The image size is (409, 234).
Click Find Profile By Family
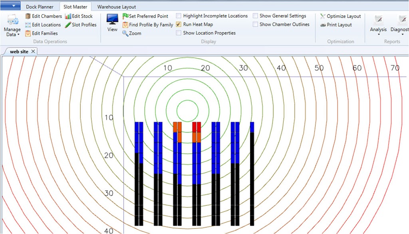125,25
